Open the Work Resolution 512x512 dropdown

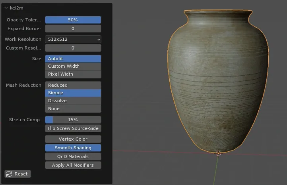[73, 39]
